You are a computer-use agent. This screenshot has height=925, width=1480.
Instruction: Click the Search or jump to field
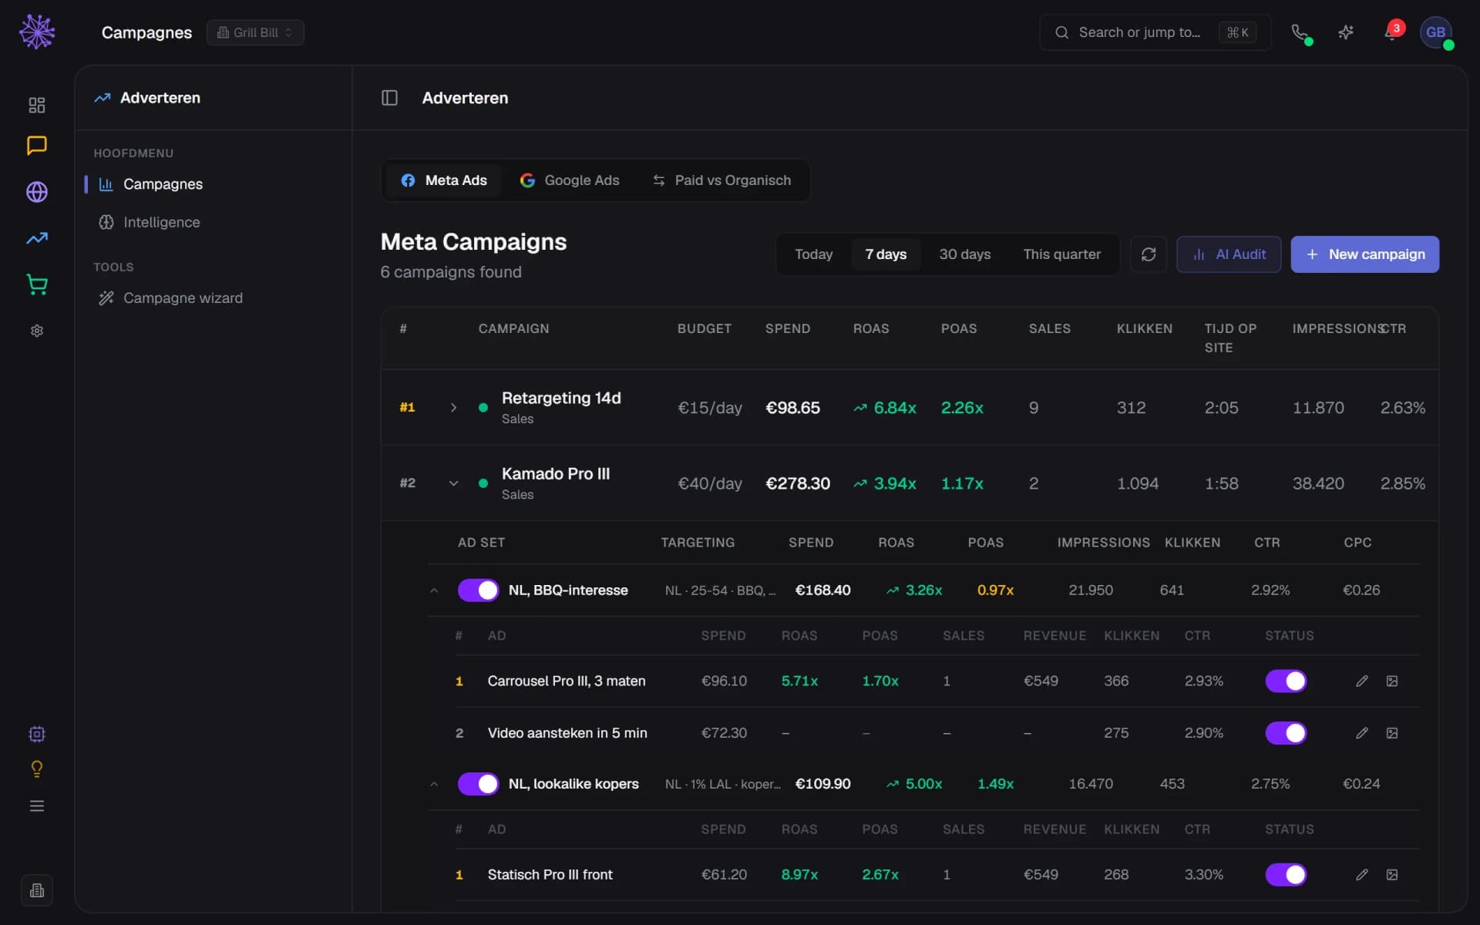pyautogui.click(x=1155, y=32)
